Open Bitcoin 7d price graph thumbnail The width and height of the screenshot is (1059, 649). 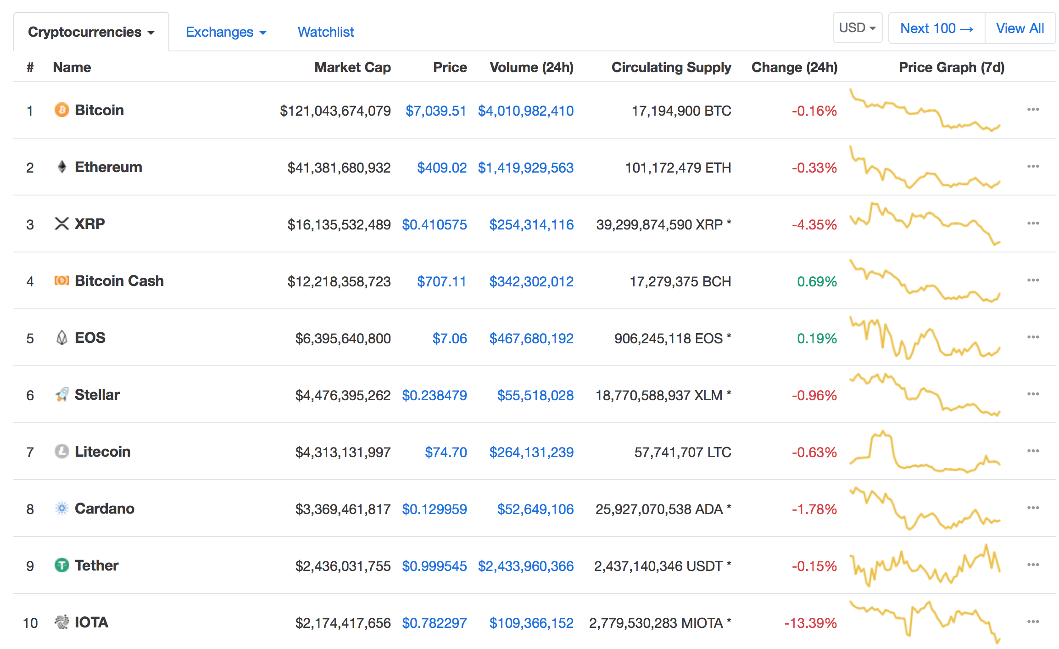point(925,110)
